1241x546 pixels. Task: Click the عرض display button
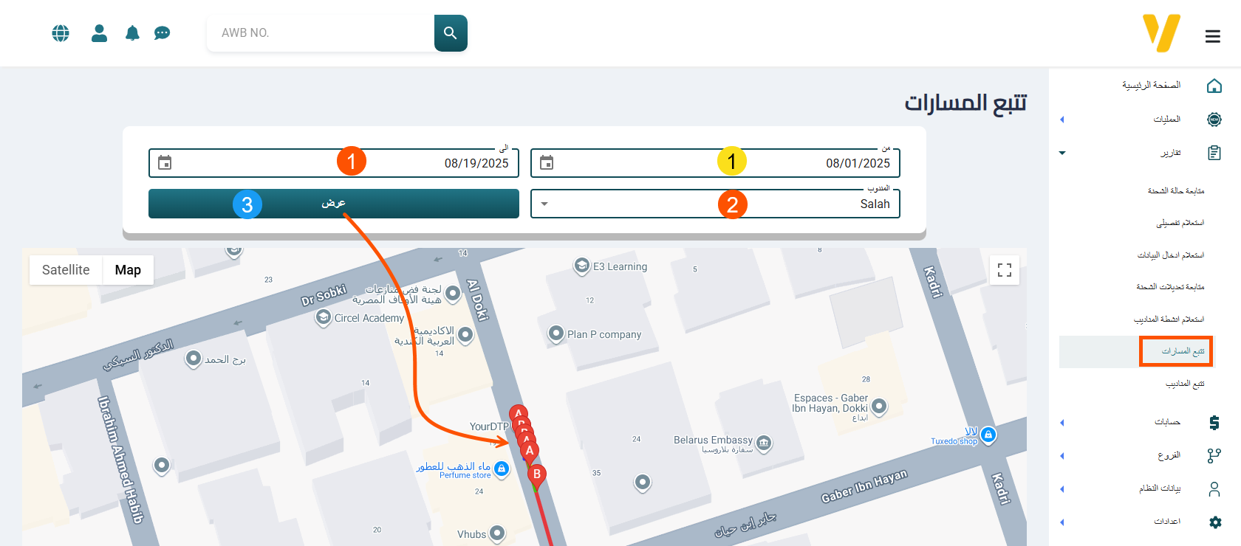334,204
